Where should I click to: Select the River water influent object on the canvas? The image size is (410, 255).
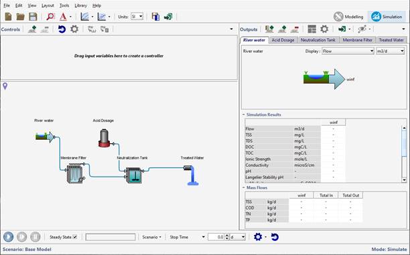(x=45, y=137)
